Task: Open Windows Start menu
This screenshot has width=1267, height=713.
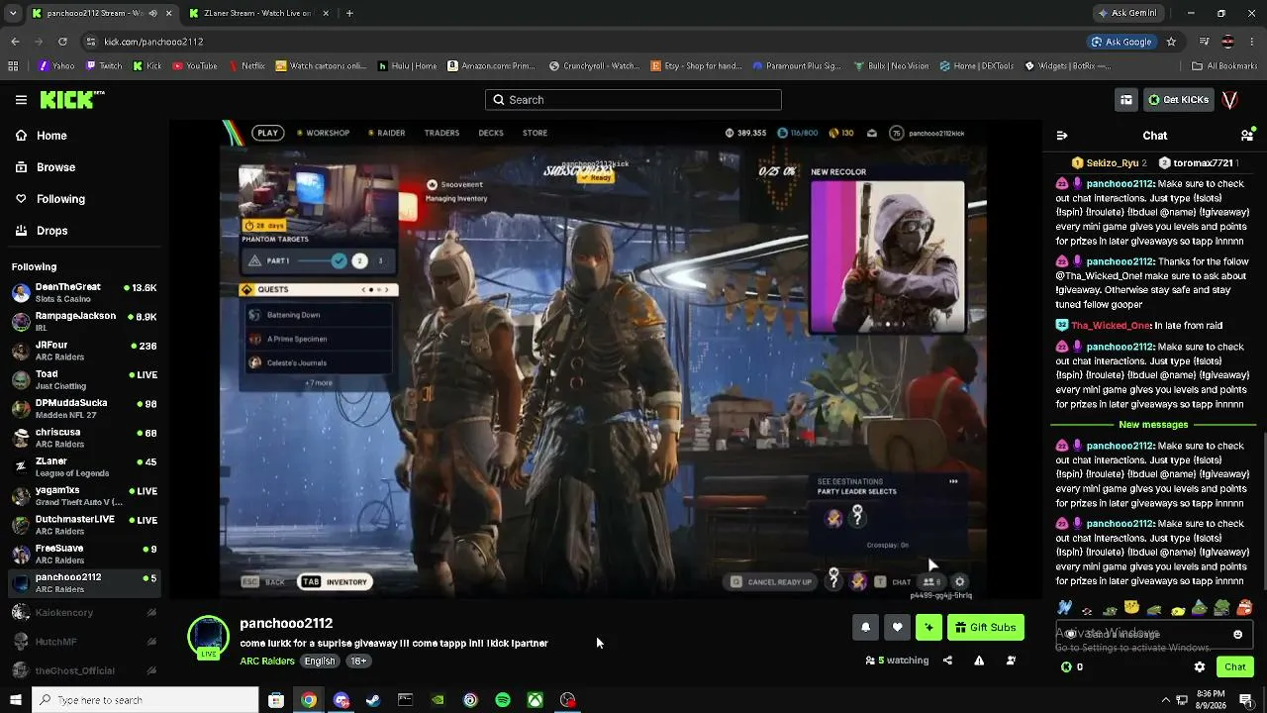Action: (x=16, y=700)
